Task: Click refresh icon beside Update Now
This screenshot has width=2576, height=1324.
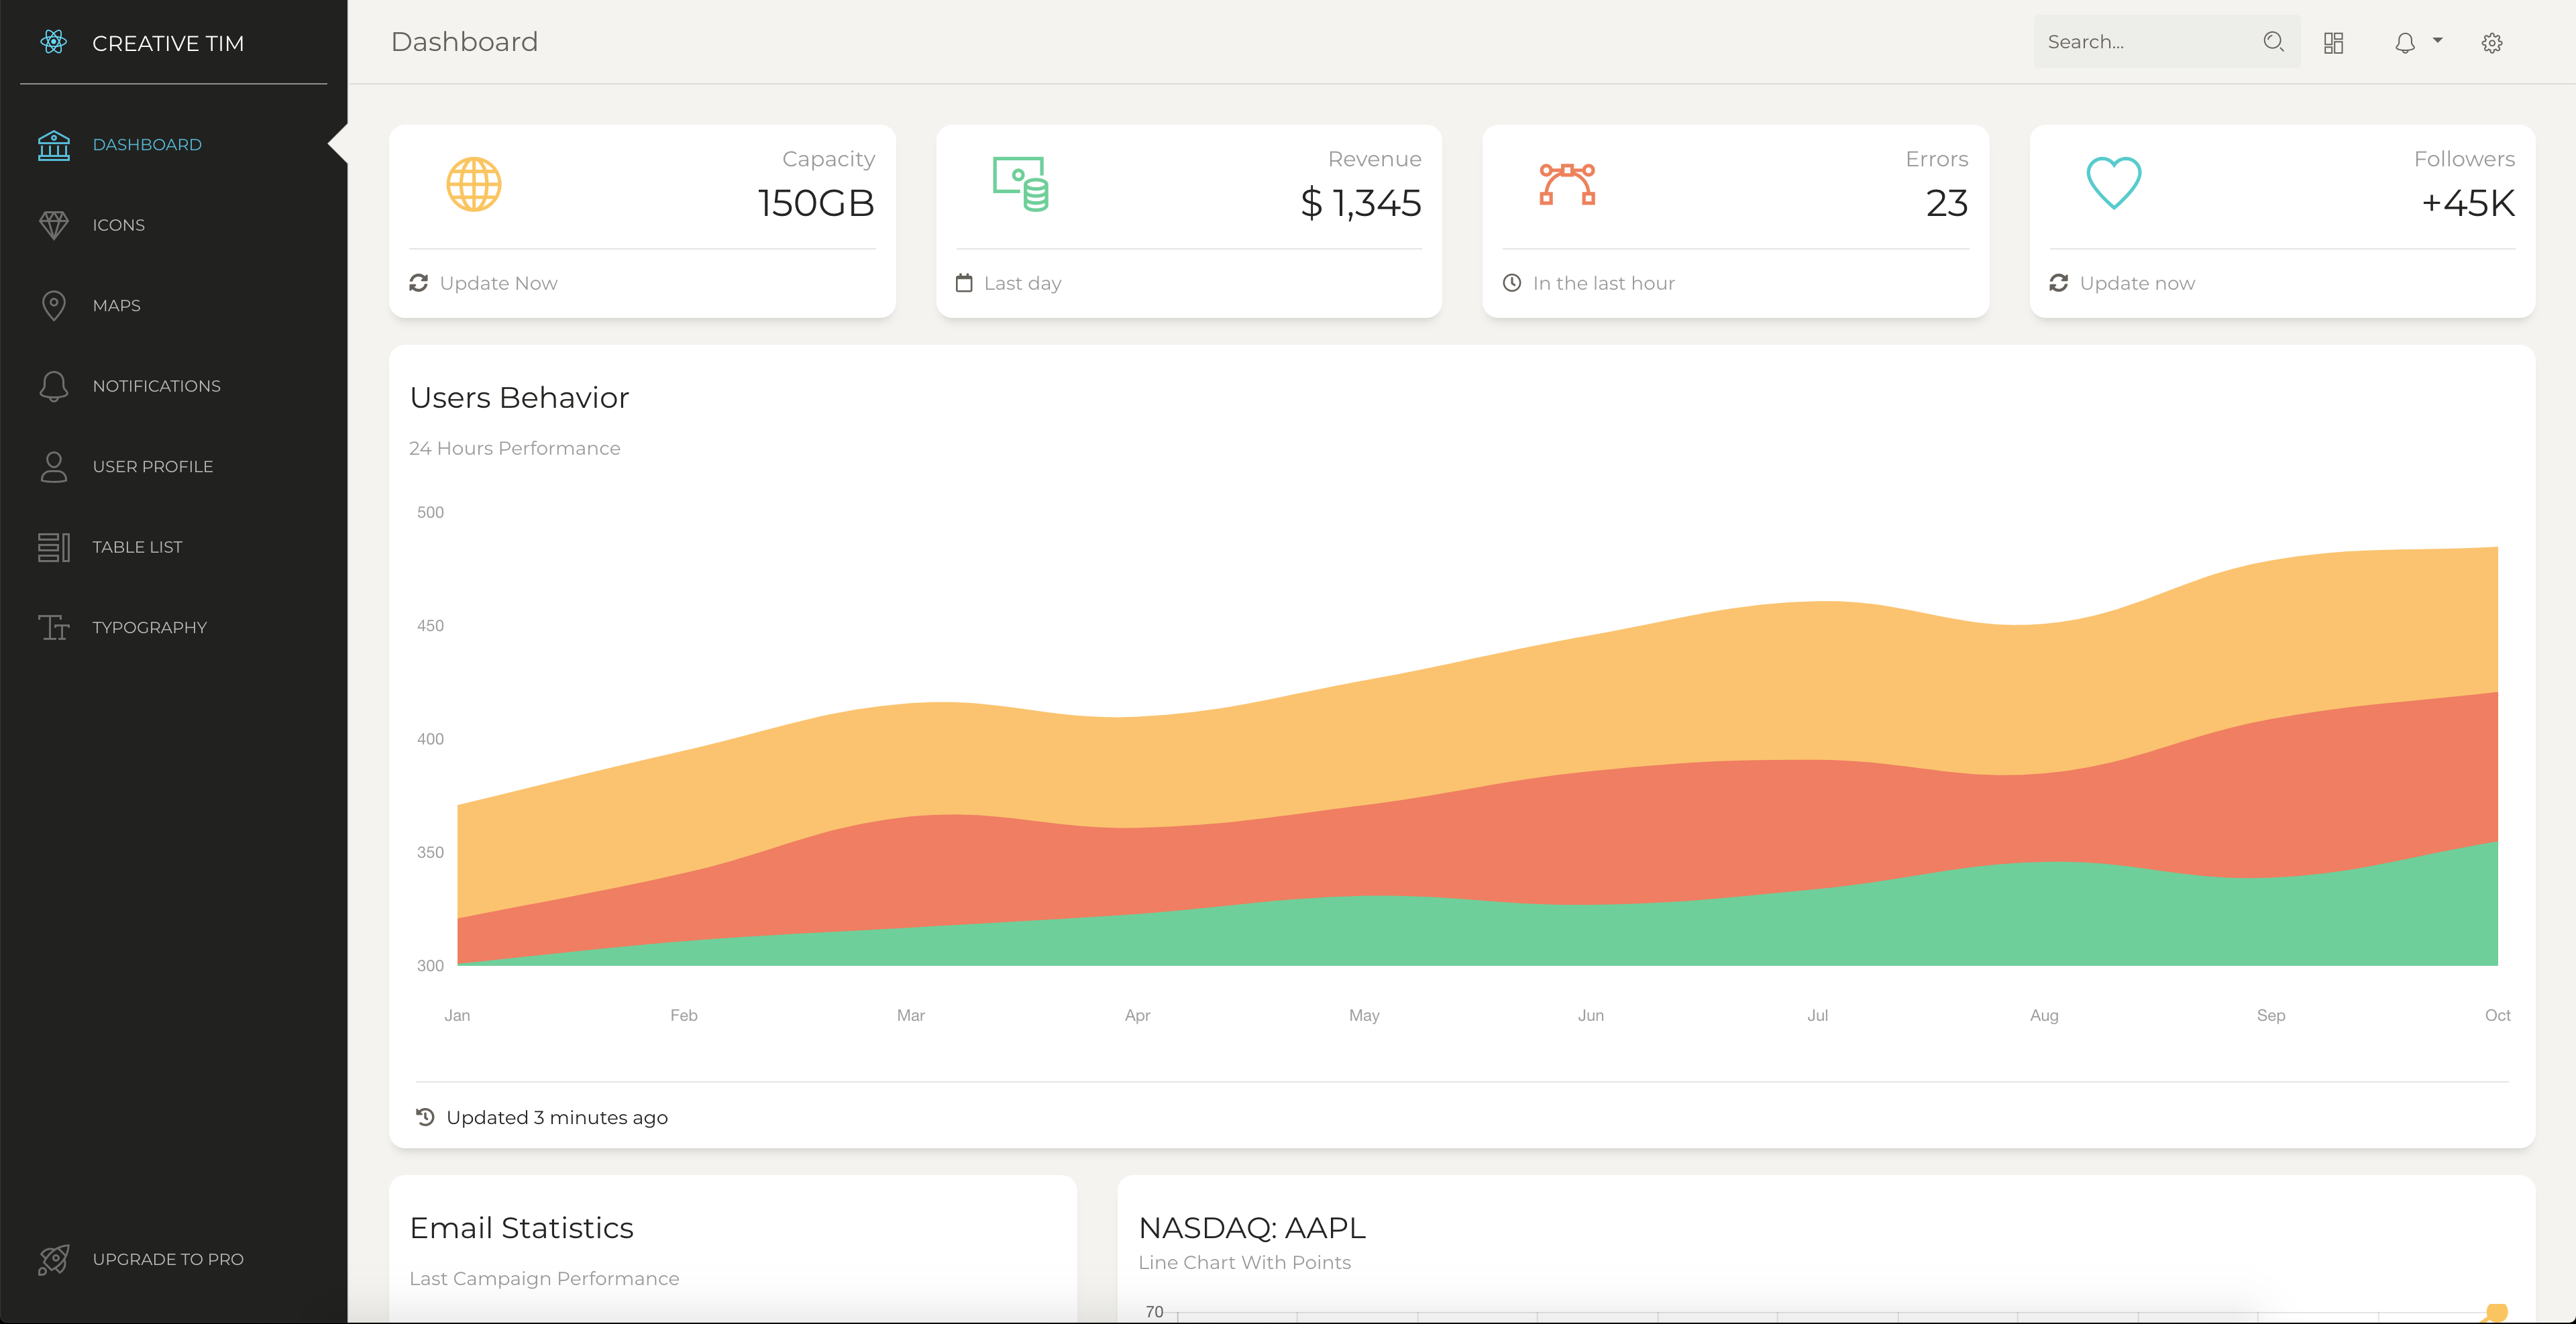Action: tap(419, 283)
